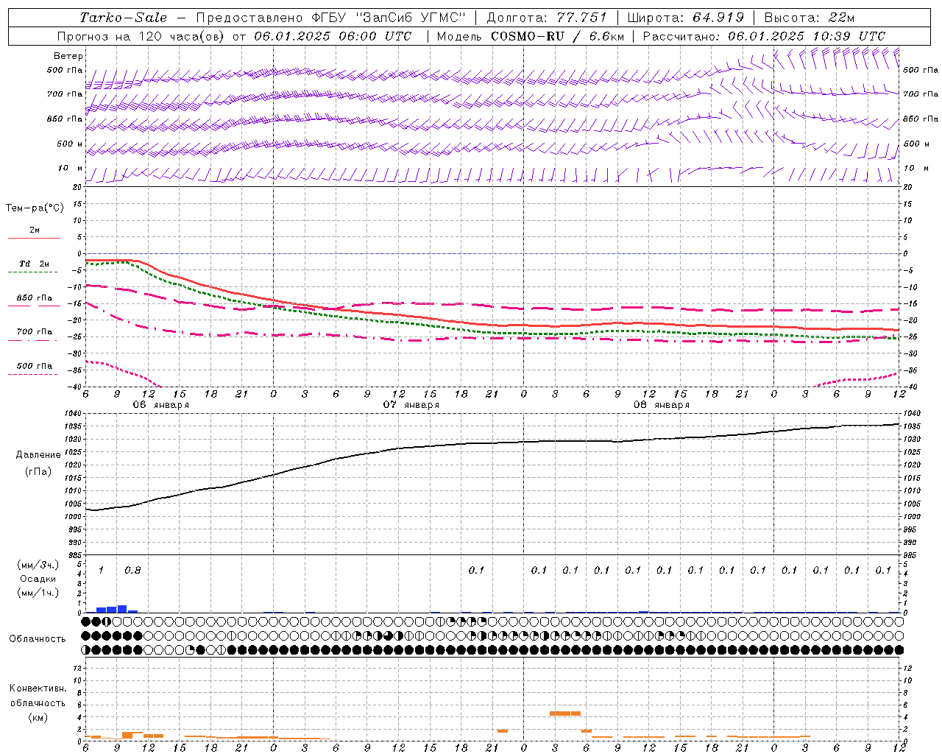Click the blue precipitation bars on 06 января

(117, 609)
